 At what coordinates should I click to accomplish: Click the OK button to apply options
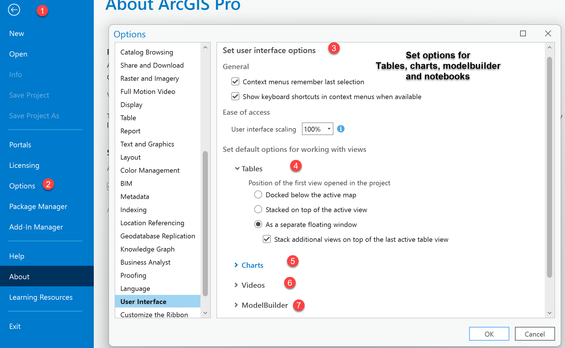[489, 334]
